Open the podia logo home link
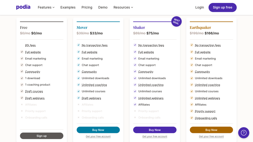Image resolution: width=253 pixels, height=142 pixels. (23, 7)
